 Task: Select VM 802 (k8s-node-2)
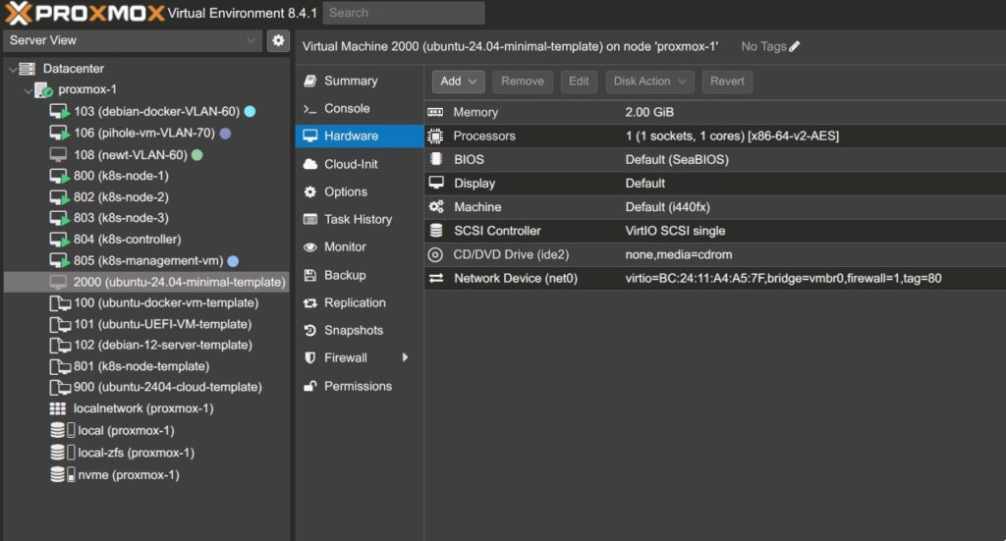[x=146, y=196]
